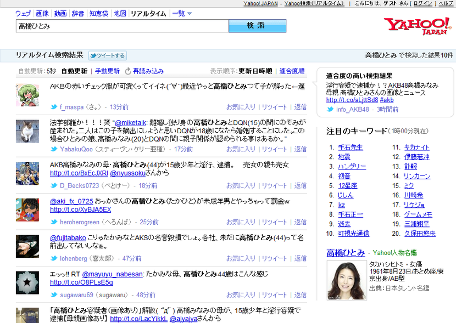456x323 pixels.
Task: Open Yahoo!検索(リアルタイム) link
Action: [314, 3]
